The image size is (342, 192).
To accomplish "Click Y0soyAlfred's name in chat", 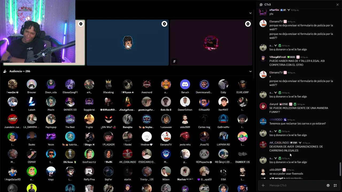I will (277, 57).
